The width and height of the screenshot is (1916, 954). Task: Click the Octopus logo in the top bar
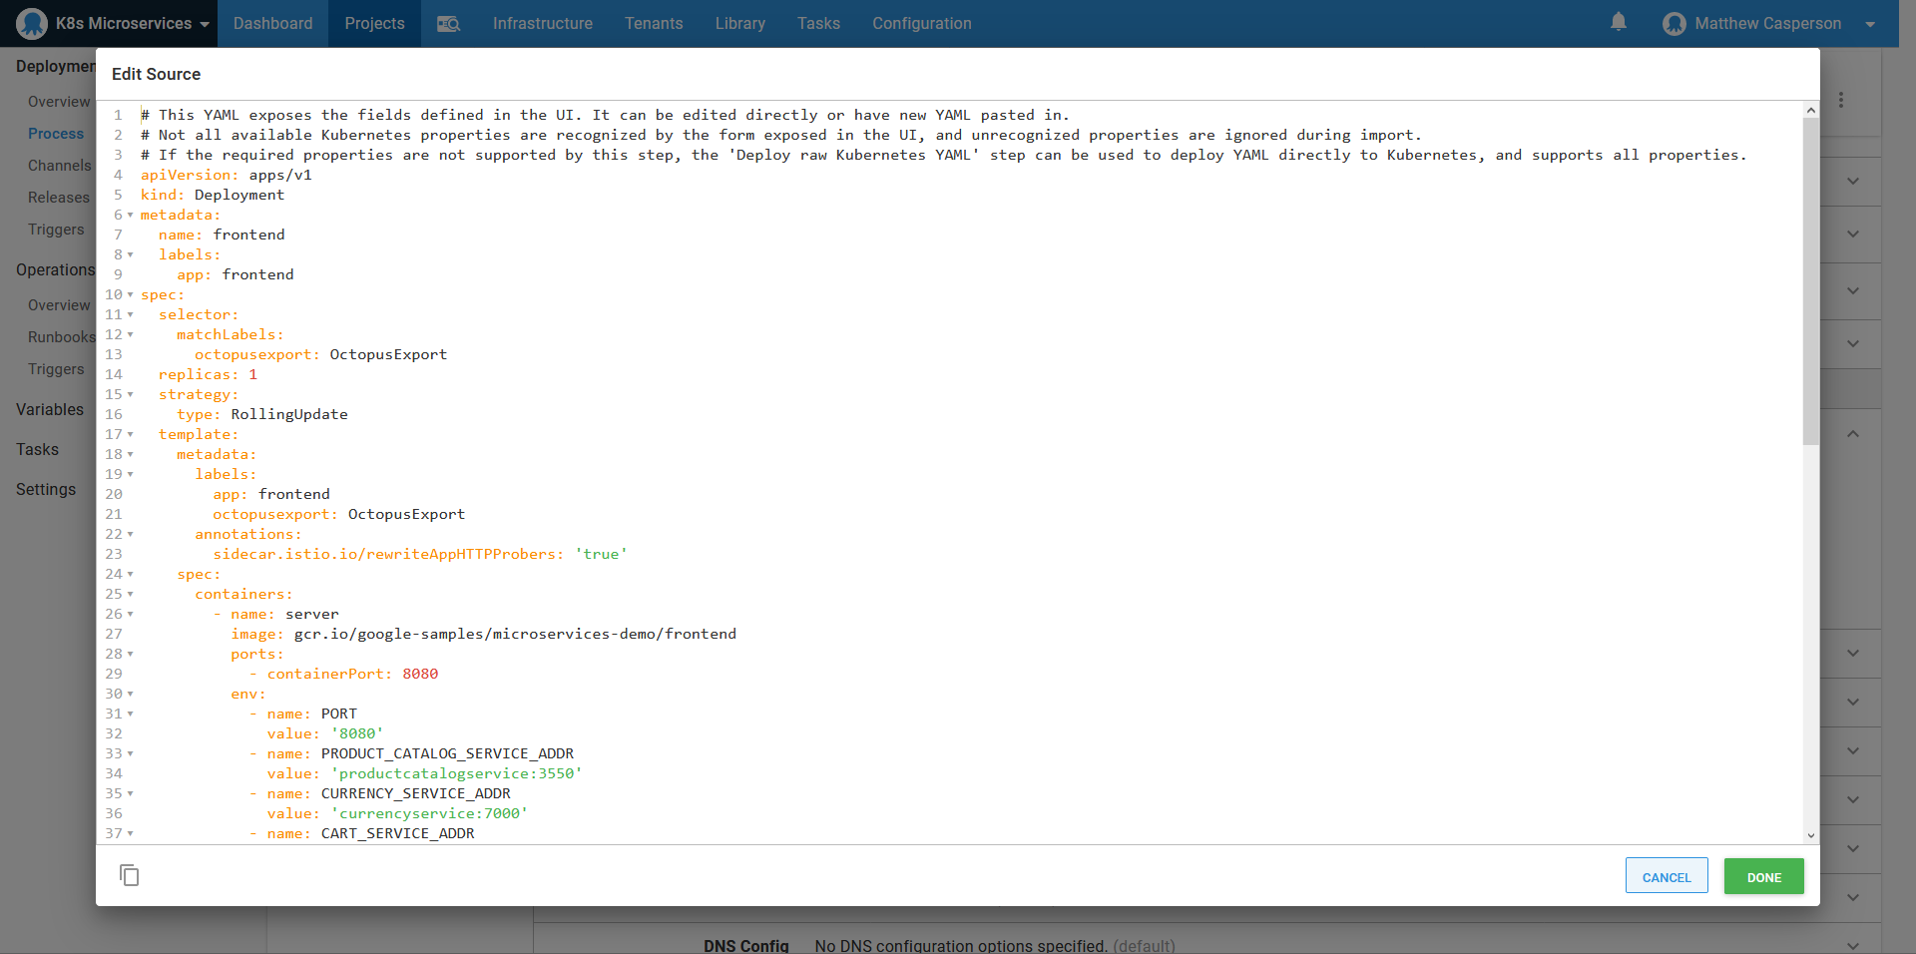(31, 23)
